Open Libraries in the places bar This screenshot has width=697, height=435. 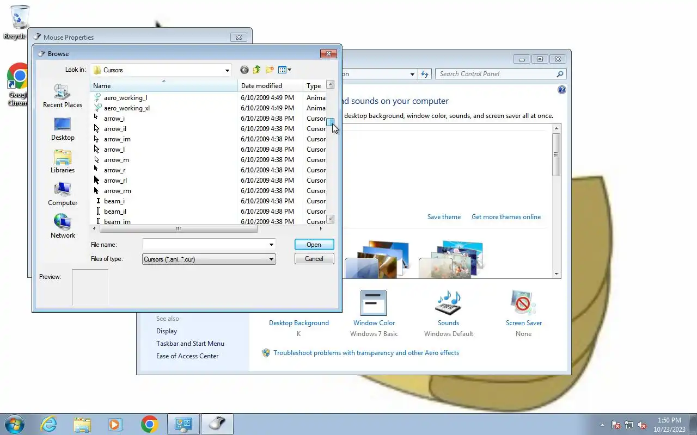pos(63,161)
